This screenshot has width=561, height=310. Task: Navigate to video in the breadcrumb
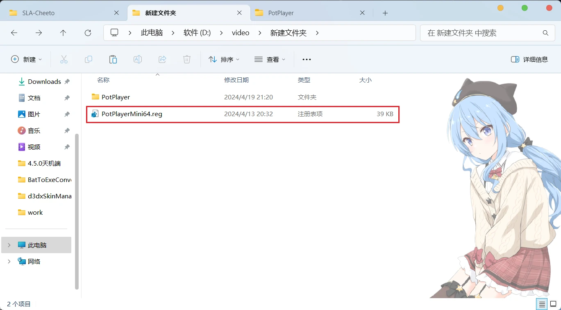(241, 33)
